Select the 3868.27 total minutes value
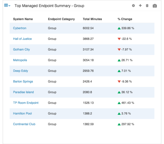 (88, 39)
